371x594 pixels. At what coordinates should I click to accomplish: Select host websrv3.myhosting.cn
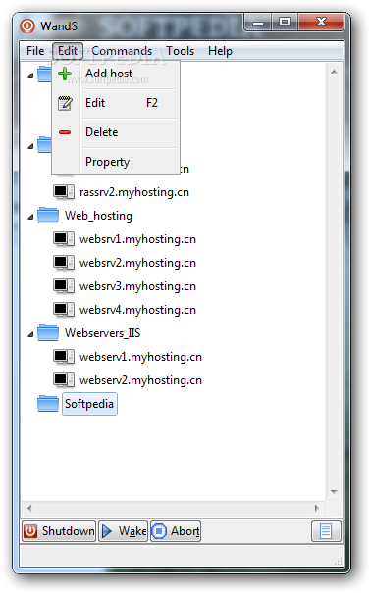point(137,286)
